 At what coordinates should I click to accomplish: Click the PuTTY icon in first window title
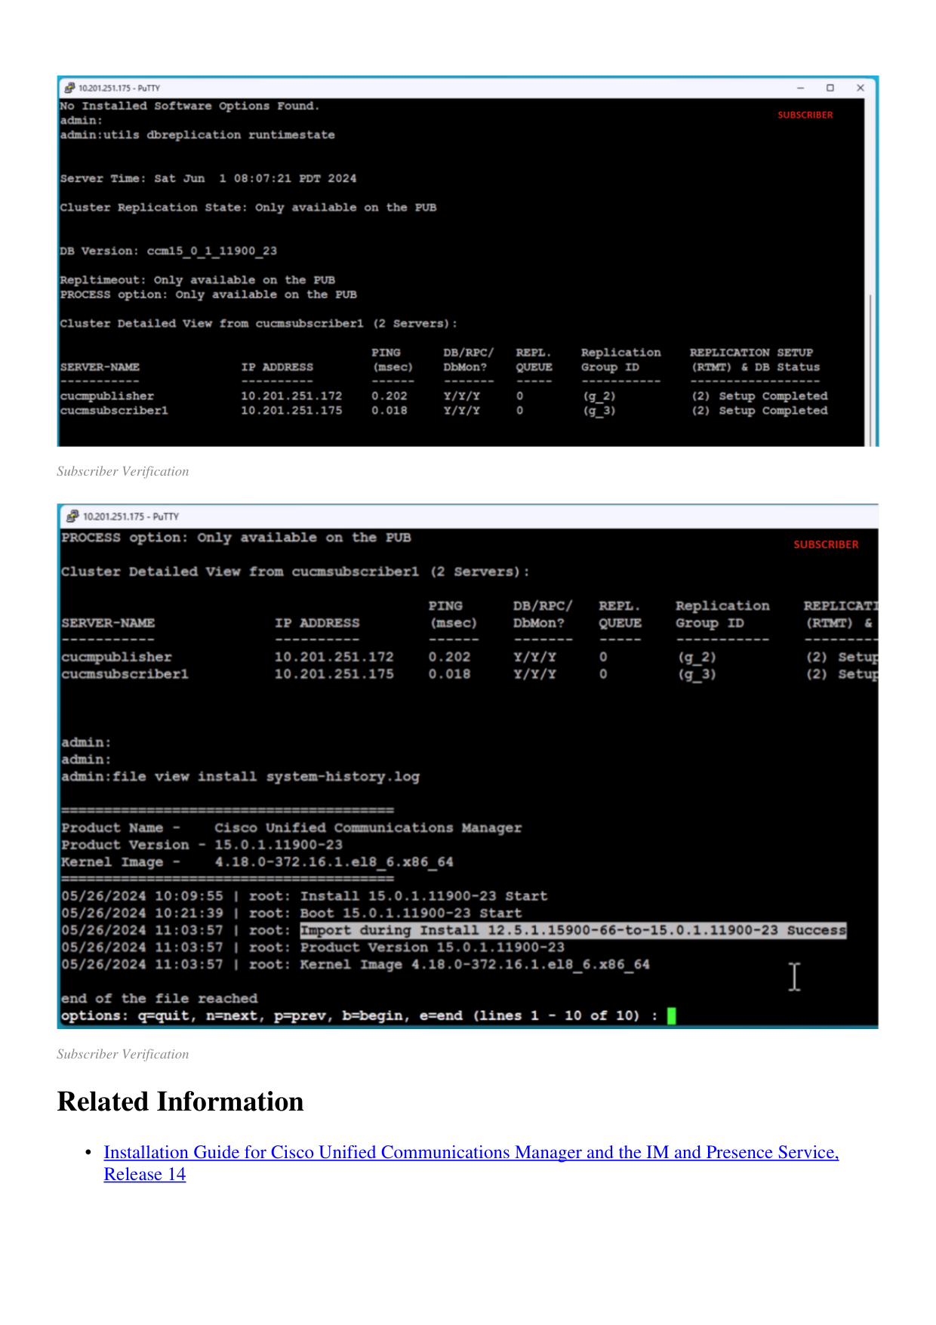click(69, 88)
